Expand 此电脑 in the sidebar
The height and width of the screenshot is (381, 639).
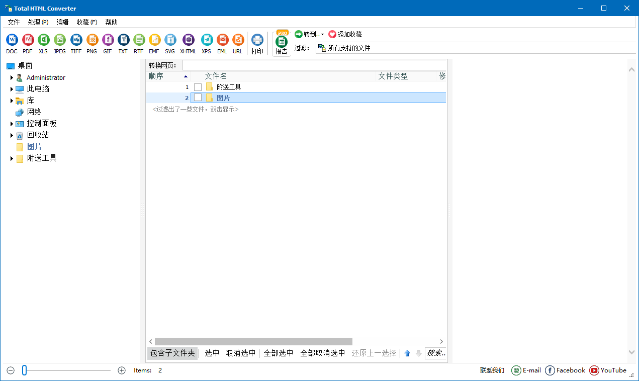click(x=12, y=88)
